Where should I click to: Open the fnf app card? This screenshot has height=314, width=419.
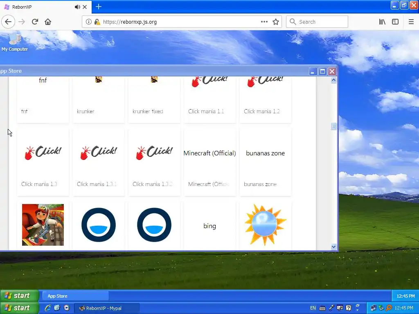[x=43, y=99]
